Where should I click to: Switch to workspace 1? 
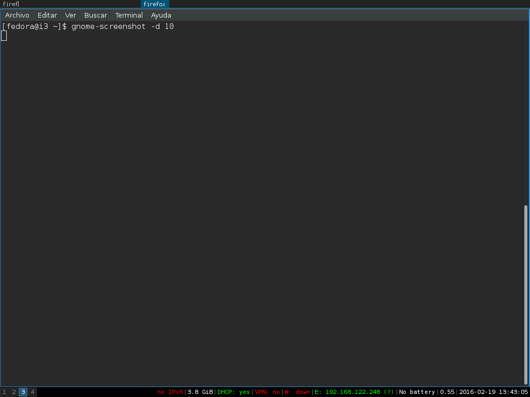[5, 392]
